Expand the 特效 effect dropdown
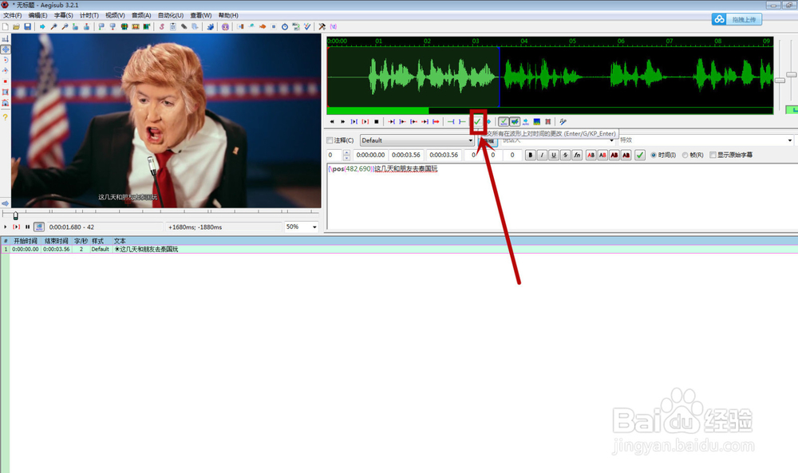Viewport: 798px width, 473px height. click(790, 140)
